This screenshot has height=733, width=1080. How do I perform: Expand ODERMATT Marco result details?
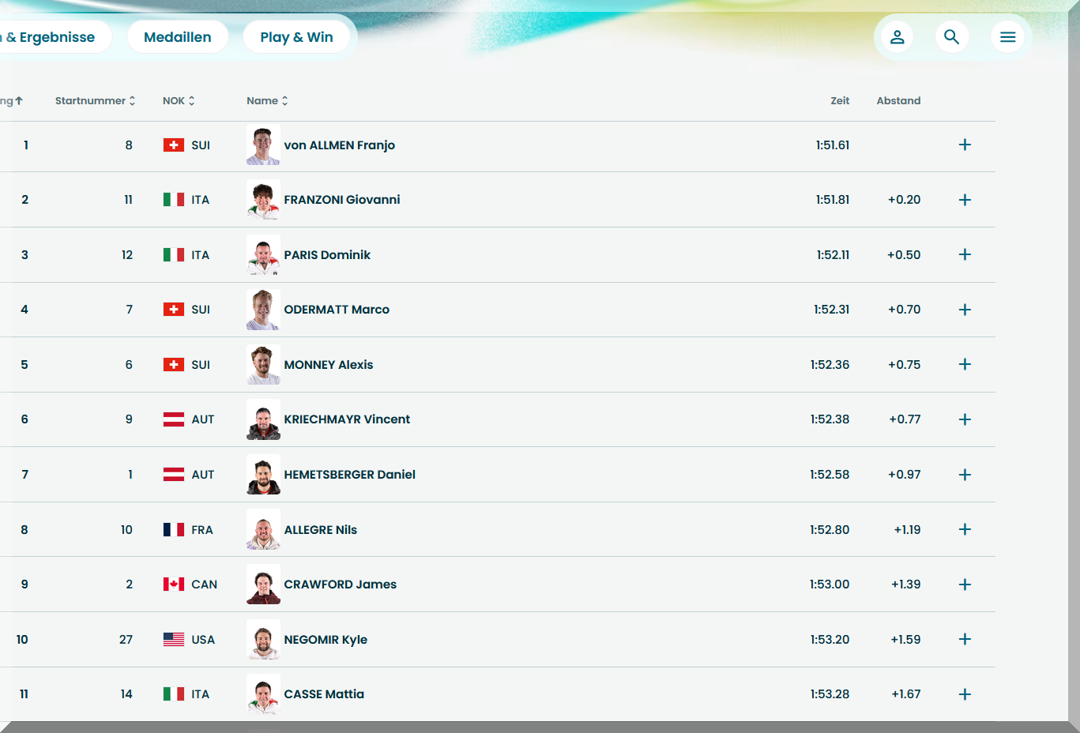tap(965, 310)
